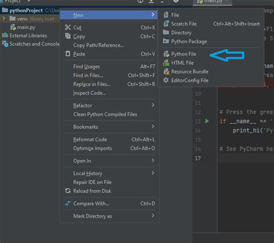Expand the venv folder tree arrow
Viewport: 274px width, 243px height.
(x=3, y=19)
